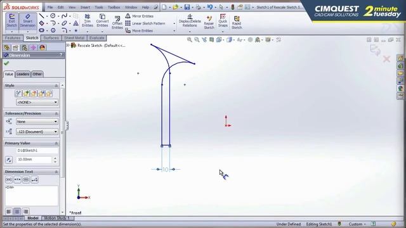The width and height of the screenshot is (406, 228).
Task: Select the Sketch Fillet tool
Action: (x=64, y=30)
